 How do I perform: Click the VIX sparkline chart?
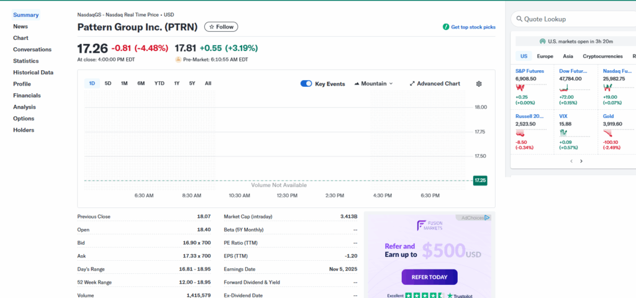pyautogui.click(x=564, y=132)
